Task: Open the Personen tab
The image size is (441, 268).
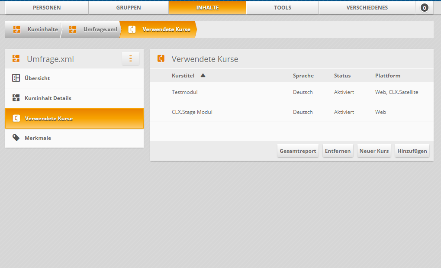Action: [47, 8]
